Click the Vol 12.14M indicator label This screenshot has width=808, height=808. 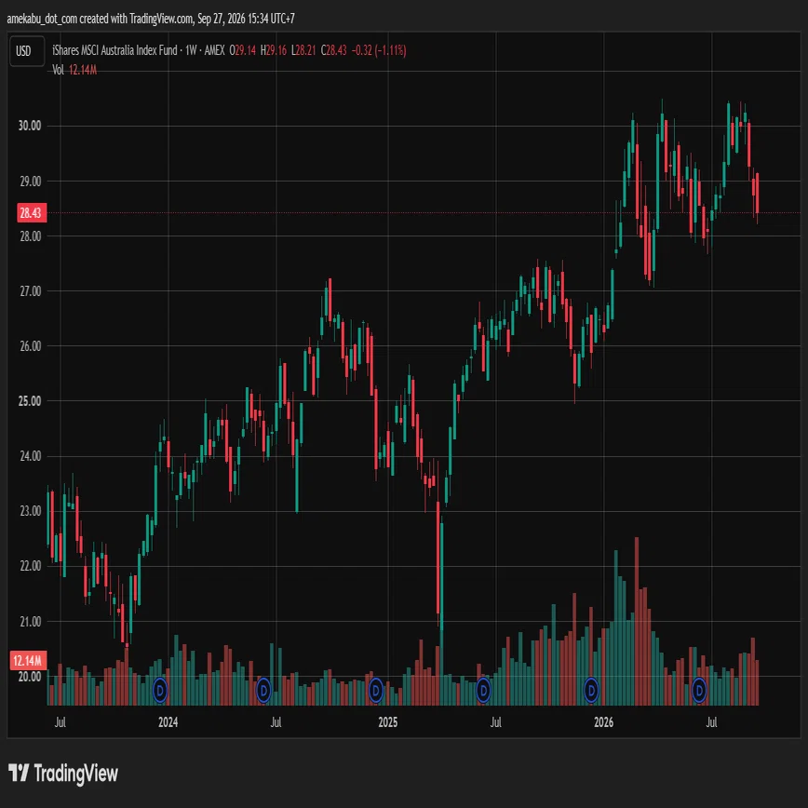coord(74,70)
